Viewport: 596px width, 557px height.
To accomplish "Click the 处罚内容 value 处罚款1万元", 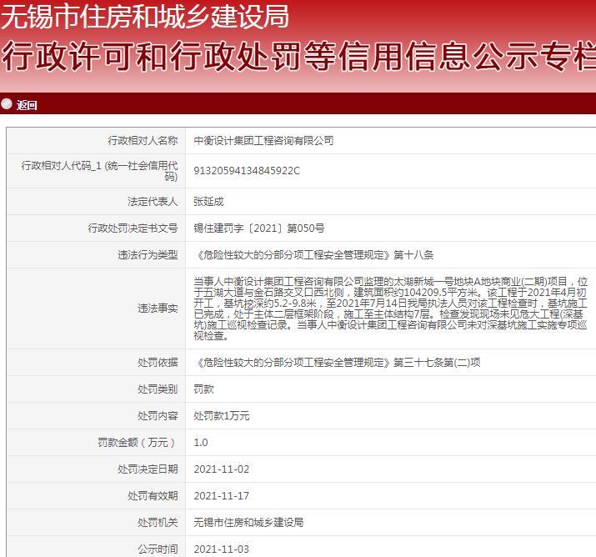I will pyautogui.click(x=222, y=415).
